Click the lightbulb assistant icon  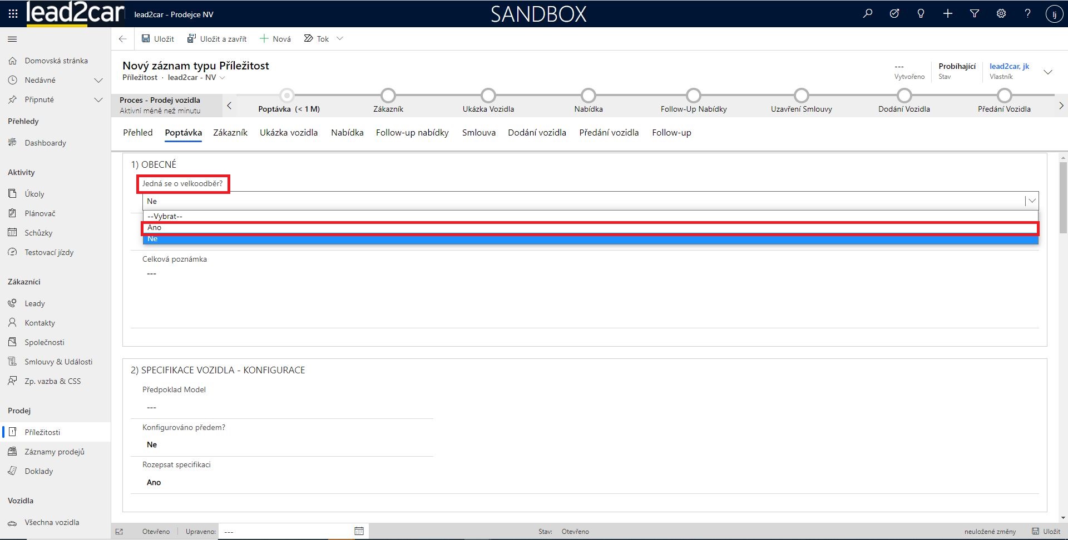[921, 14]
